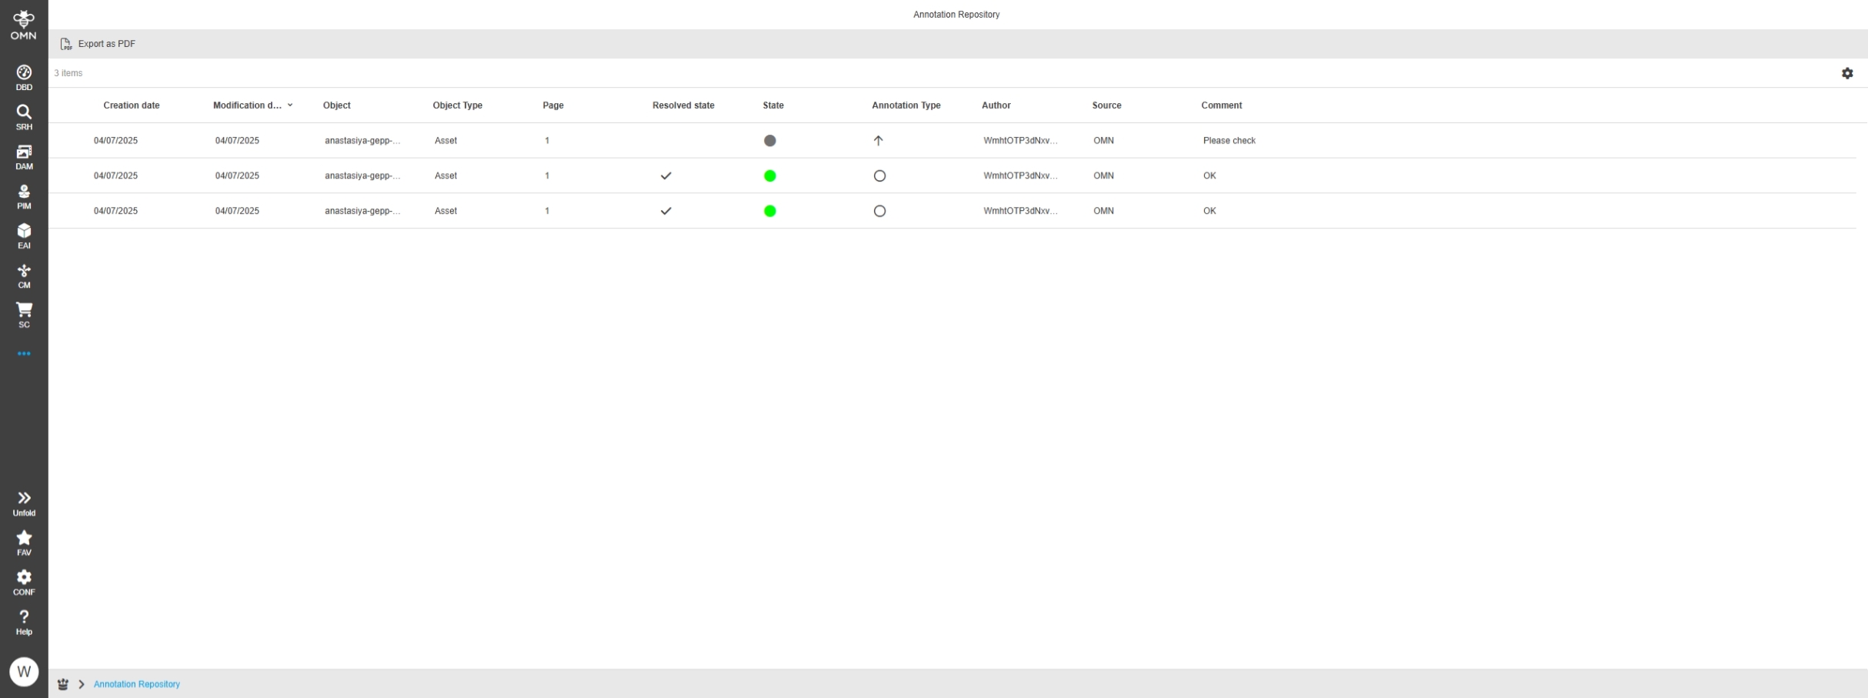Open the SC shopping cart icon
Image resolution: width=1868 pixels, height=698 pixels.
24,315
